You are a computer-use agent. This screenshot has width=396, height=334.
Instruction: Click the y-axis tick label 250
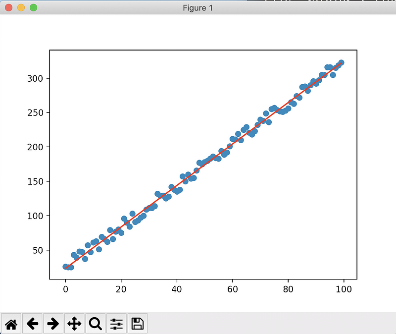tap(37, 112)
